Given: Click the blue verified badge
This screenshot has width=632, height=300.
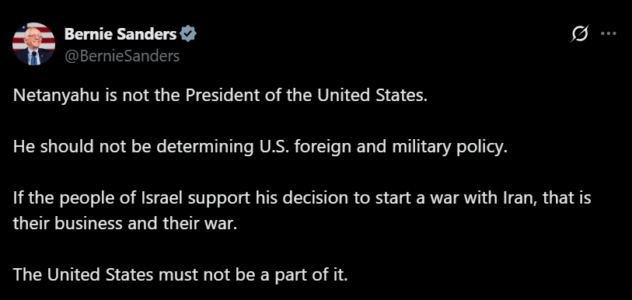Looking at the screenshot, I should pyautogui.click(x=188, y=34).
